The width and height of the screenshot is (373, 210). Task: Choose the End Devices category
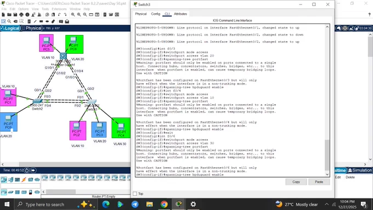pyautogui.click(x=10, y=179)
